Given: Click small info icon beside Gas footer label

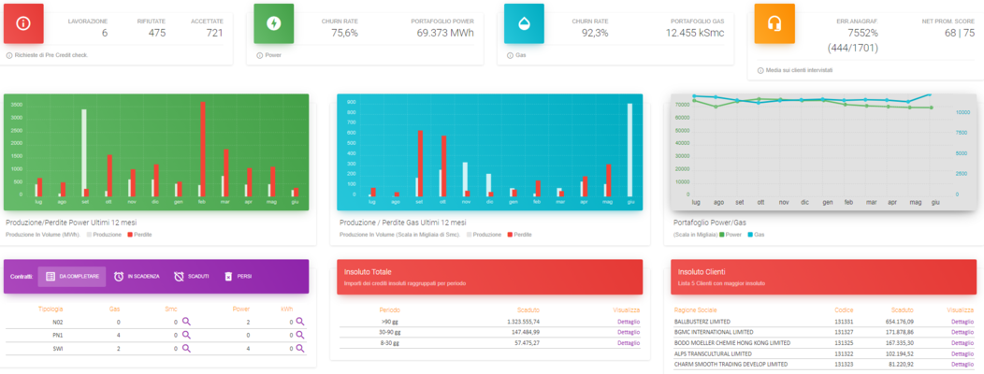Looking at the screenshot, I should [x=509, y=55].
